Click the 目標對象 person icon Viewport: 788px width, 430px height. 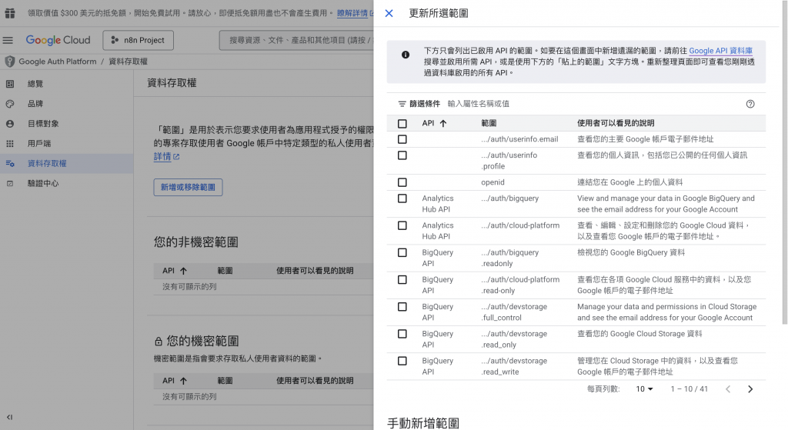[9, 124]
